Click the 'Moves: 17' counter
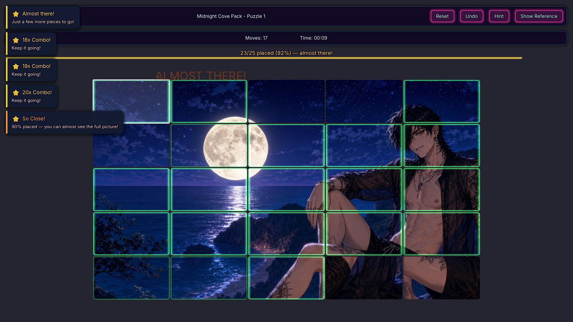Viewport: 573px width, 322px height. (256, 38)
